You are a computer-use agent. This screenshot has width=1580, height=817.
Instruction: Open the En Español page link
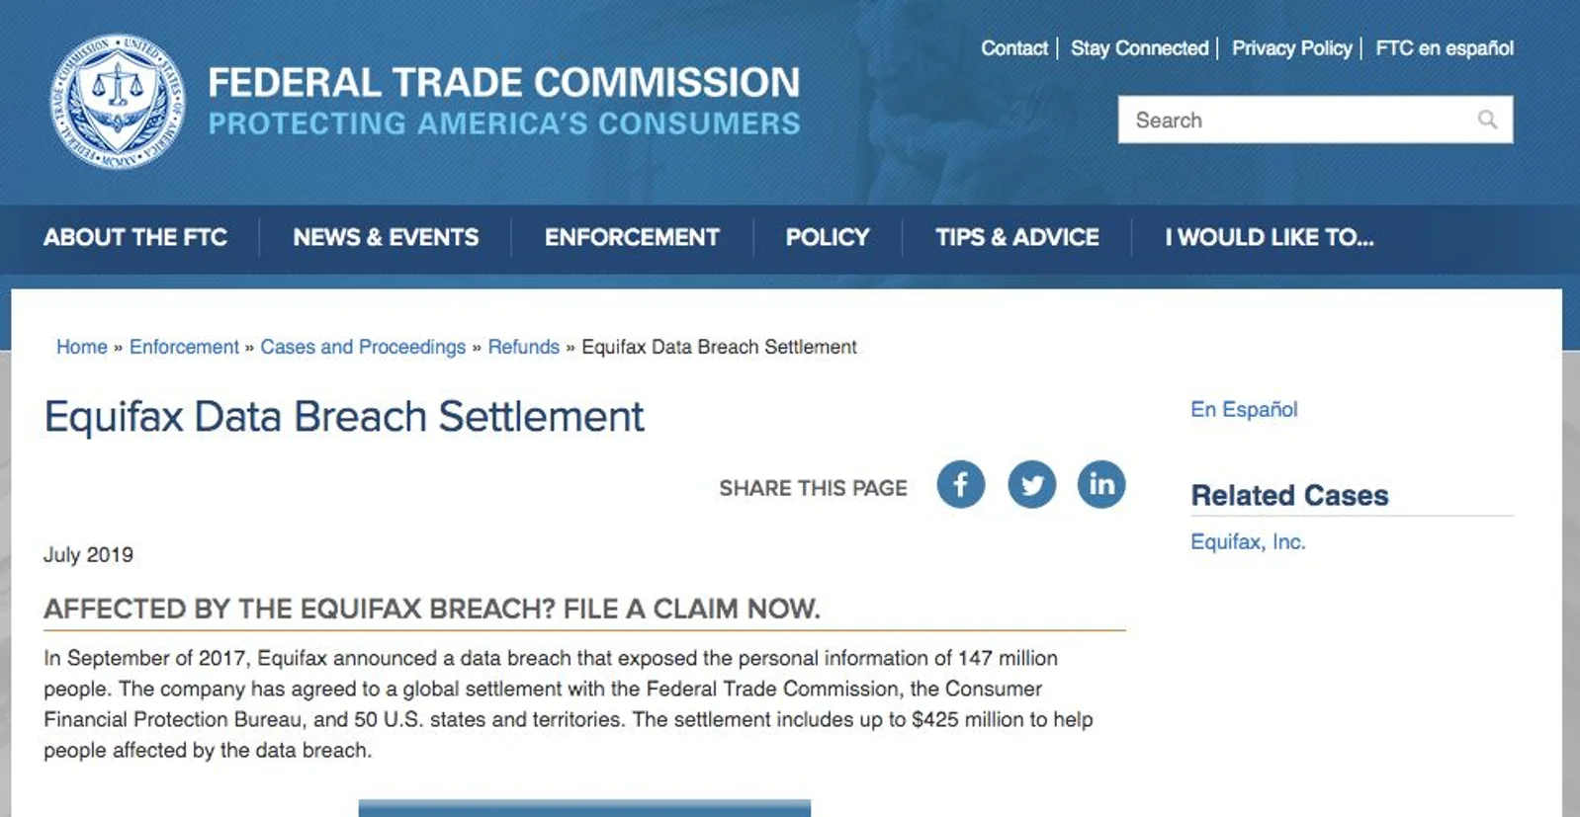1244,409
